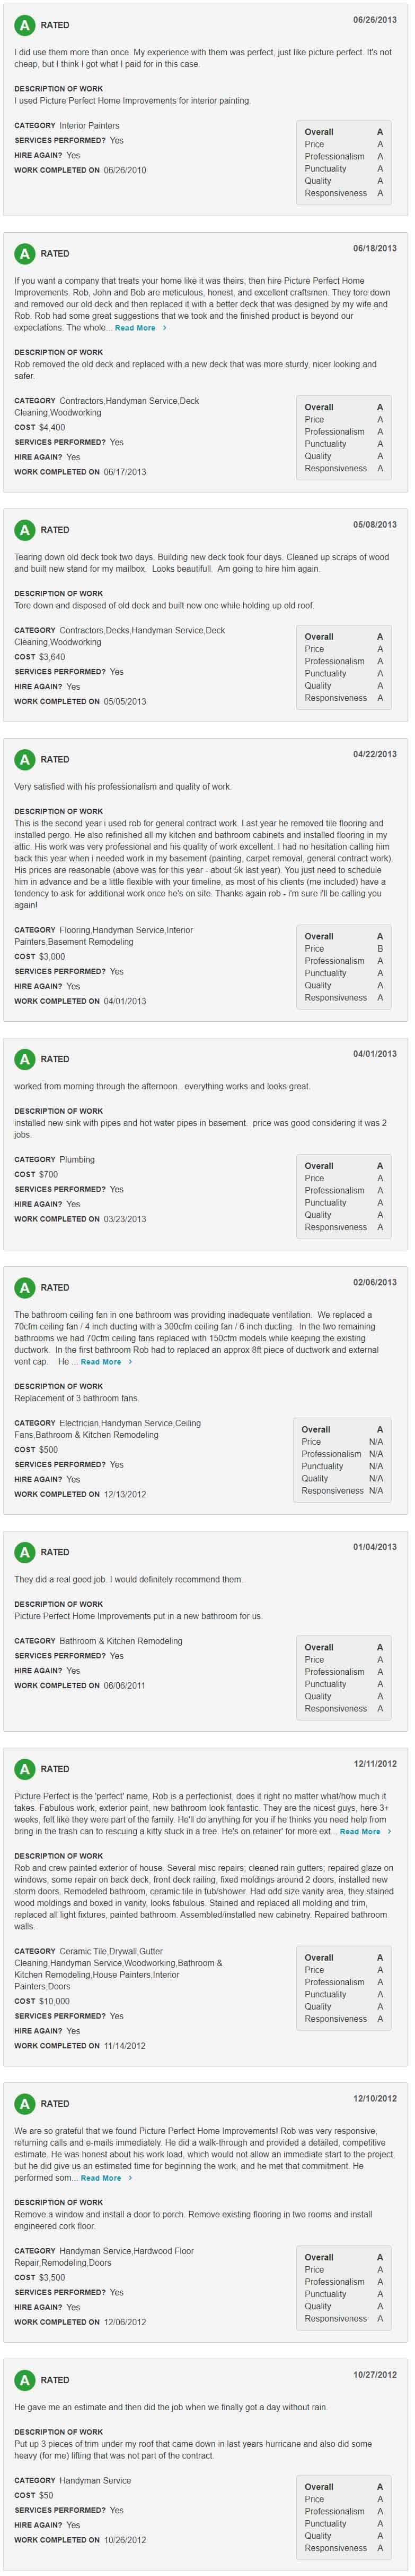Click the green A grade icon on the 06/18/2013 review
This screenshot has height=2576, width=415.
pos(24,254)
